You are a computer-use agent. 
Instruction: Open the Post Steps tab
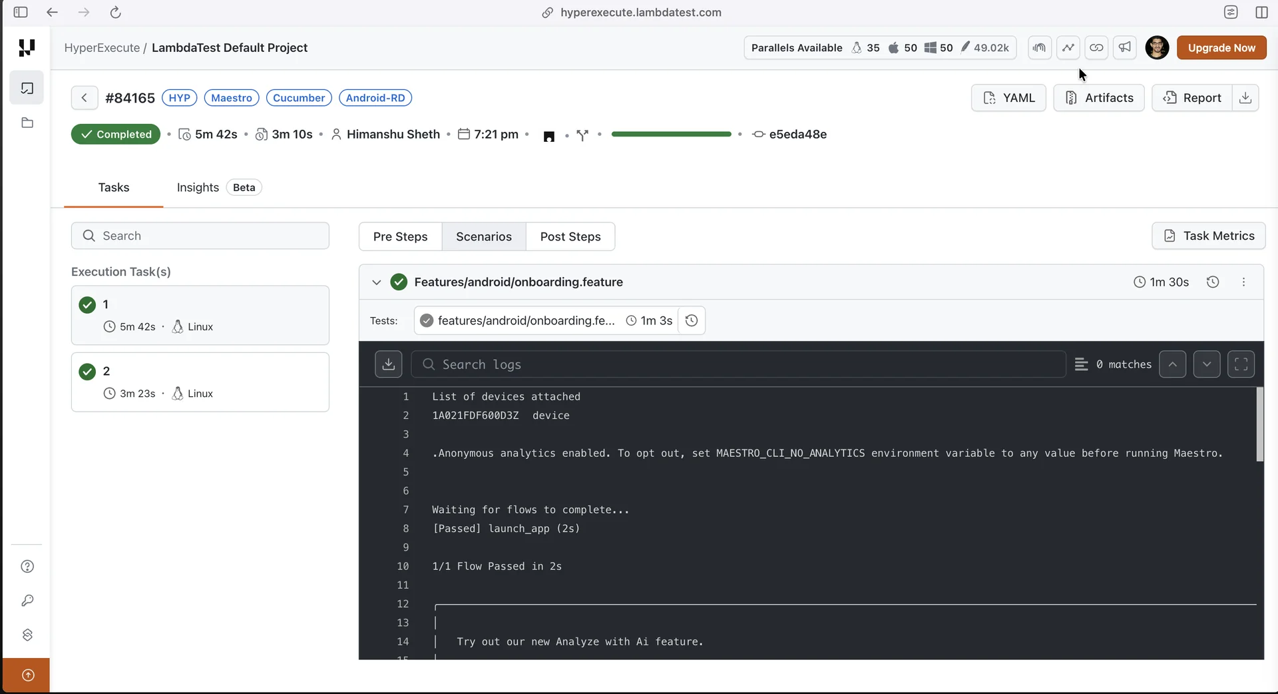click(570, 236)
